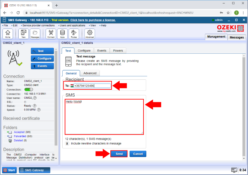
Task: Click the details panel scroll down arrow
Action: tap(244, 158)
